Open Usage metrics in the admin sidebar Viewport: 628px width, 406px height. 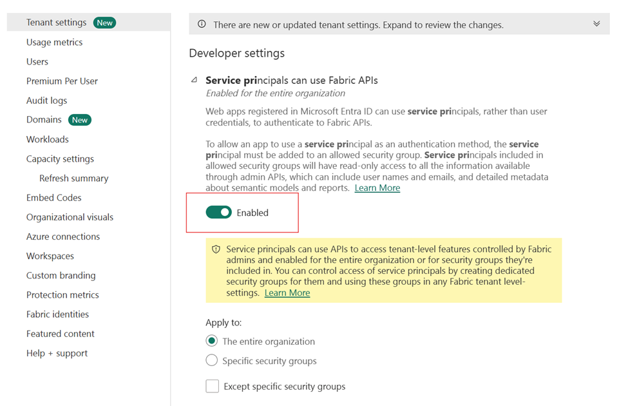tap(55, 42)
